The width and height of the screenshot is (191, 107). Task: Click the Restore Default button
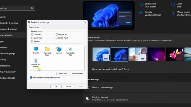coord(78,73)
